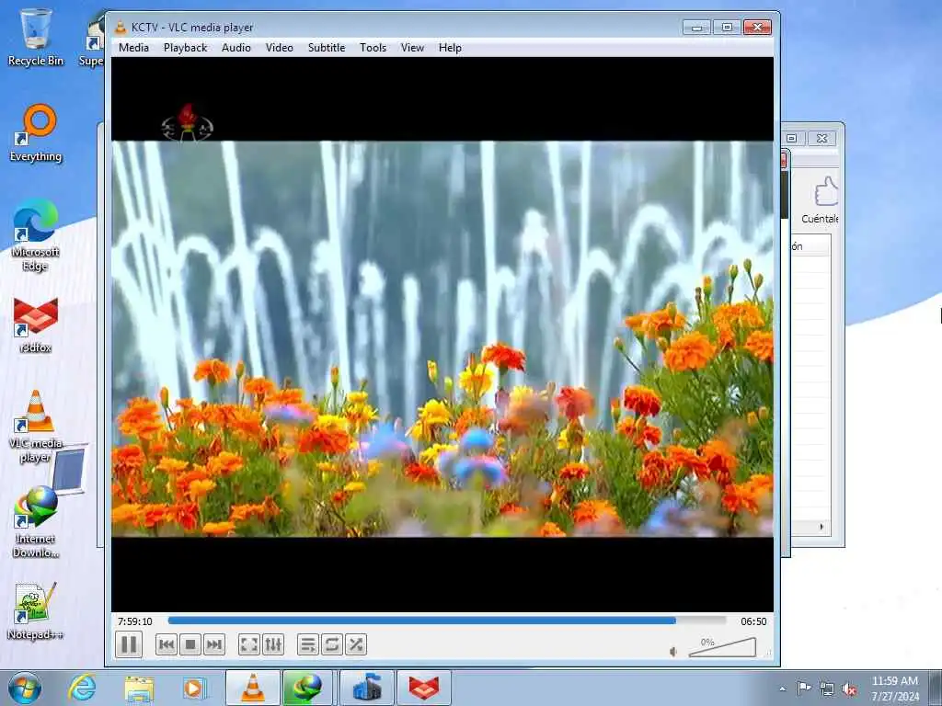
Task: Open the clock showing 11:59 AM
Action: point(895,689)
